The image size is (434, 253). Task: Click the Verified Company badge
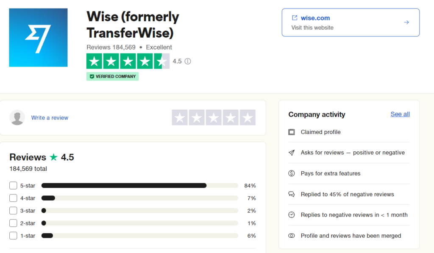point(112,77)
